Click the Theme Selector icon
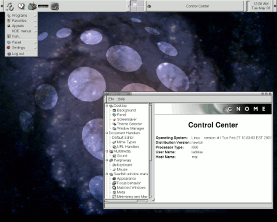This screenshot has height=222, width=277. coord(114,124)
